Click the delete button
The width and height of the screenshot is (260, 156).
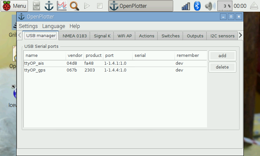click(222, 67)
